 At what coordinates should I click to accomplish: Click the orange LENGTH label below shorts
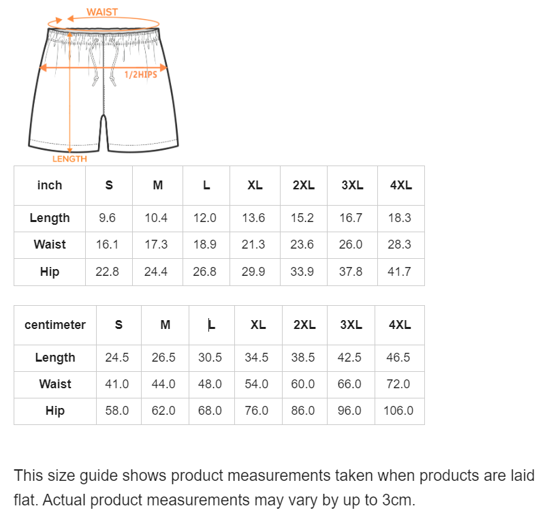(x=69, y=159)
